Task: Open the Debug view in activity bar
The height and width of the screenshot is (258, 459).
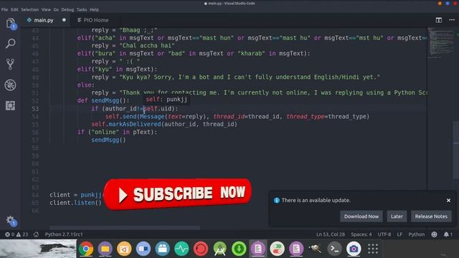Action: [11, 85]
